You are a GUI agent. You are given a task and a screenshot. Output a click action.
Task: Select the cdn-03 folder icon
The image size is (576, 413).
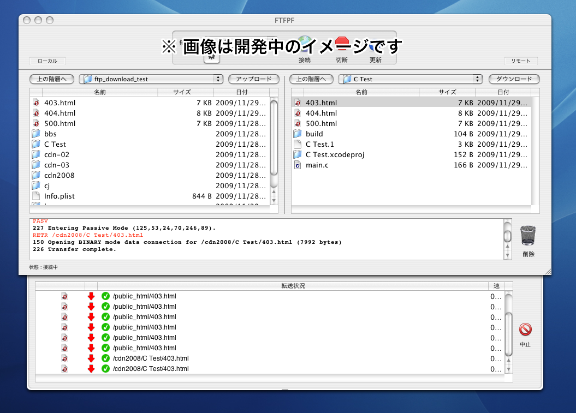pyautogui.click(x=36, y=165)
